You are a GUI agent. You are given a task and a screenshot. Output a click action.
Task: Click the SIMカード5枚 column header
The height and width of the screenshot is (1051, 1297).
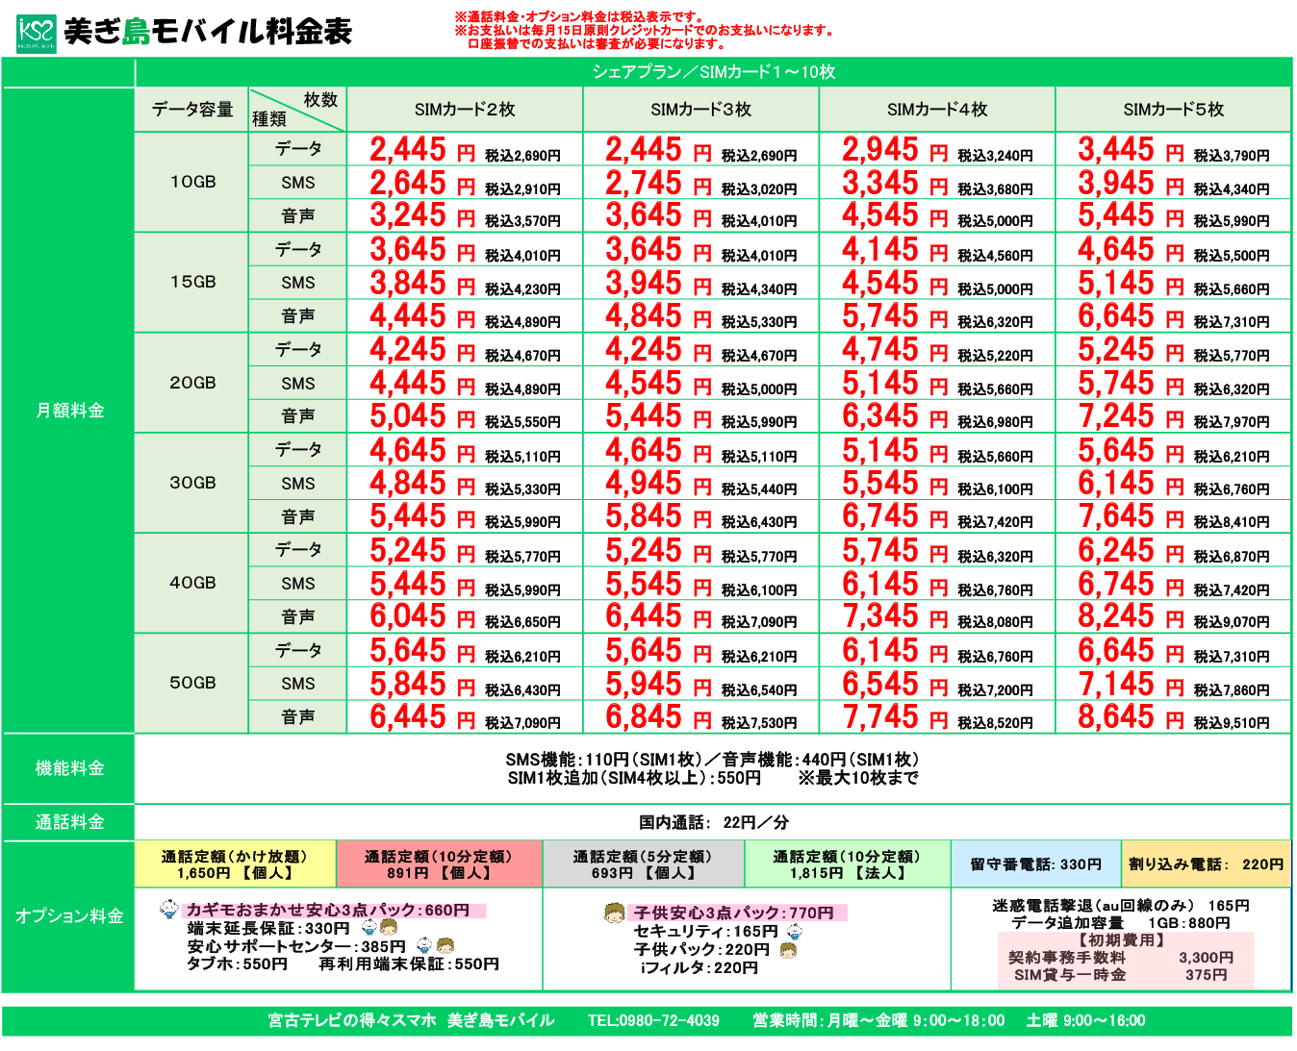click(1173, 110)
